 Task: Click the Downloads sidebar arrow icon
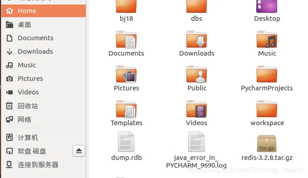[10, 52]
